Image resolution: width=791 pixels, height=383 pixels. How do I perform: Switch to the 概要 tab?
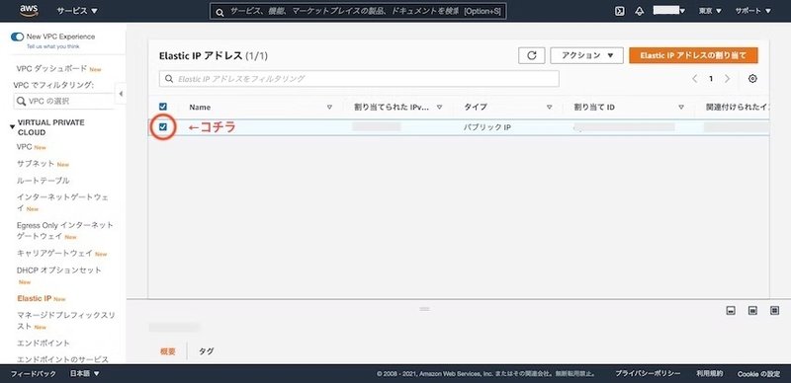tap(168, 351)
